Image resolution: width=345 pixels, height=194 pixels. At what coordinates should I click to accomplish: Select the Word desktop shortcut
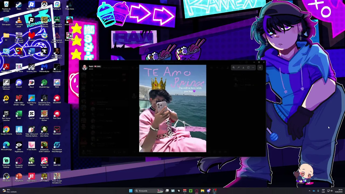(x=32, y=53)
